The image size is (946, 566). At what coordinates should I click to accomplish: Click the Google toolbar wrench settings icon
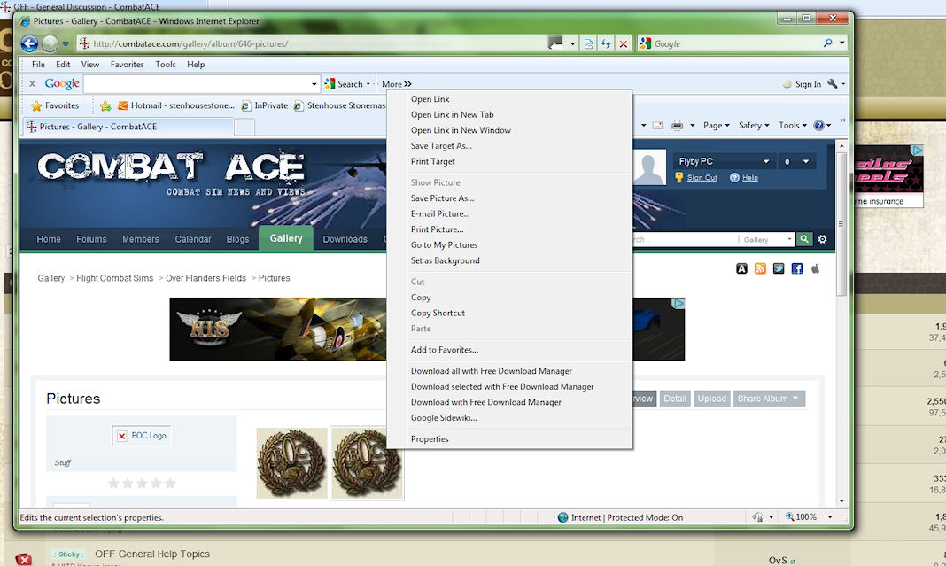coord(832,84)
